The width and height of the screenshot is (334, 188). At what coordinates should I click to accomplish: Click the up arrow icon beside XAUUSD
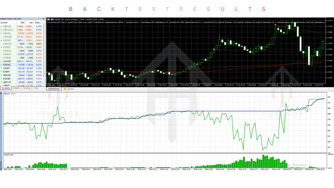point(2,61)
